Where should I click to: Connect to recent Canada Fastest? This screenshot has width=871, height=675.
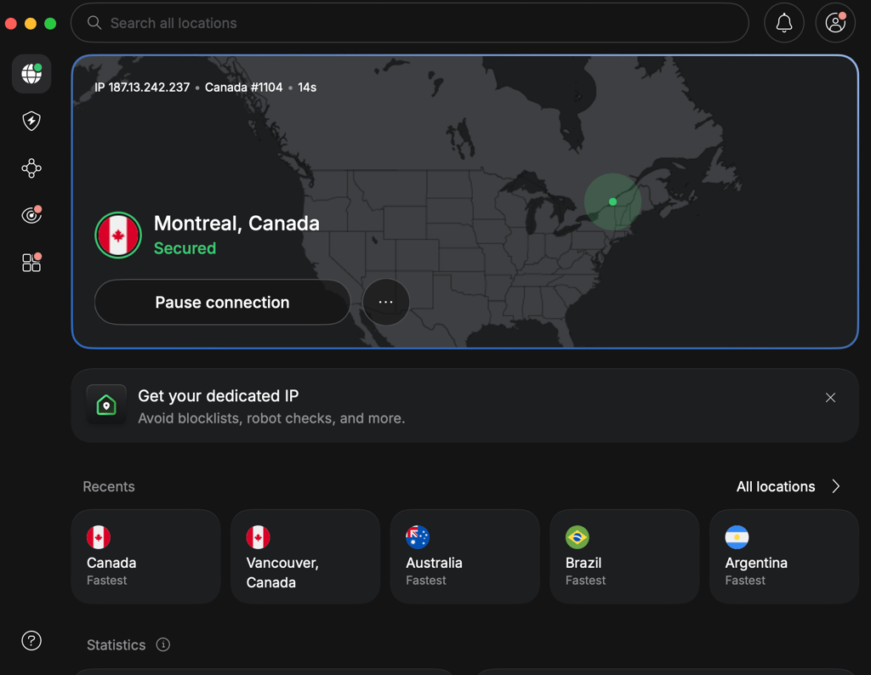coord(146,556)
